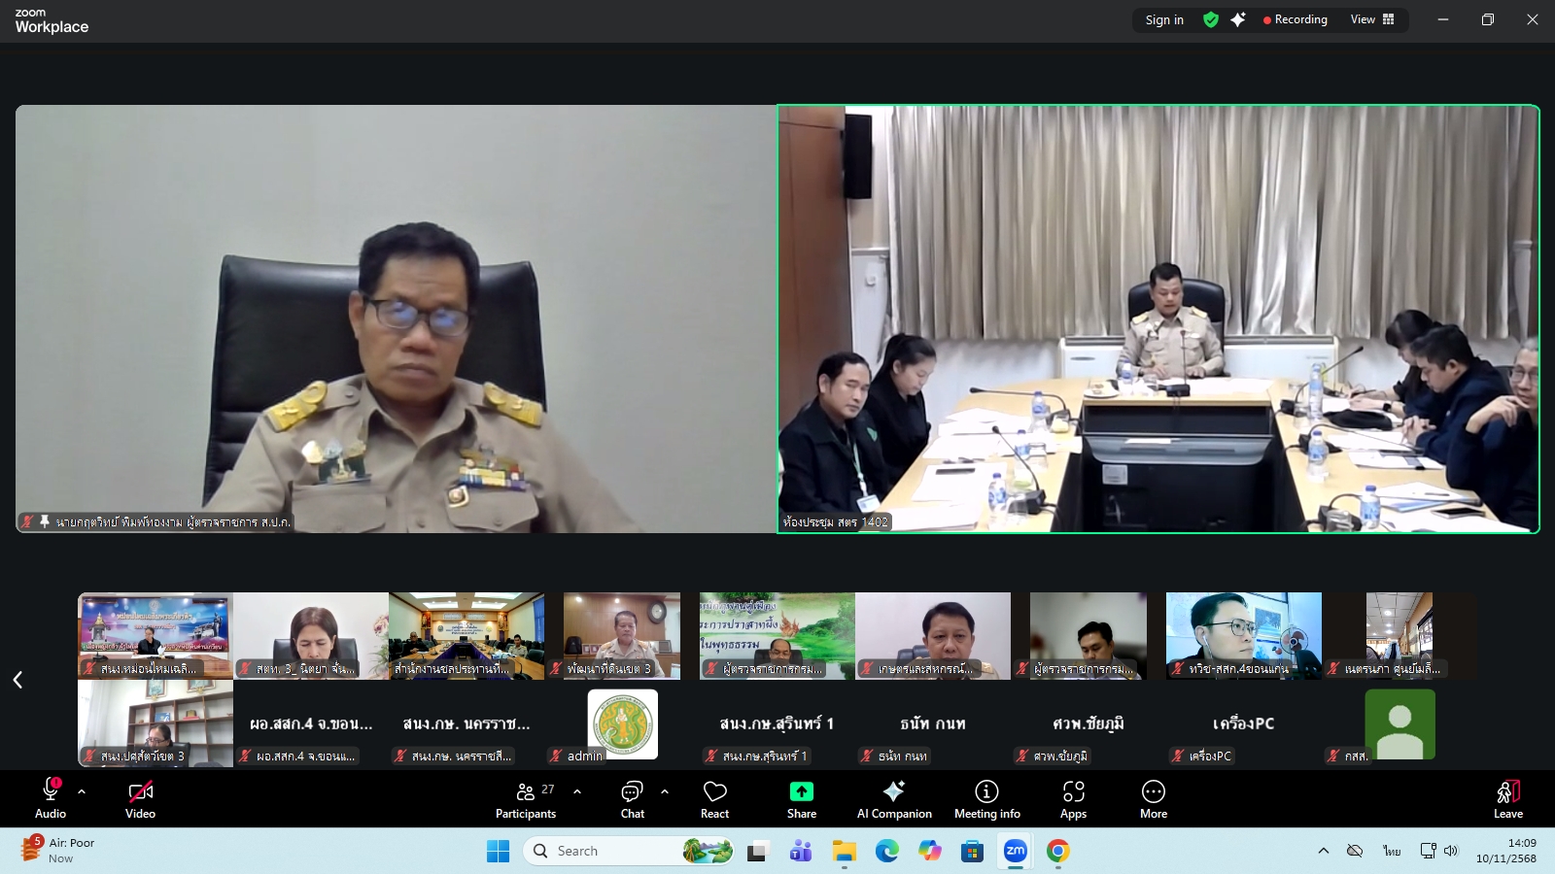
Task: Unmute the microphone via Audio toggle
Action: pos(50,798)
